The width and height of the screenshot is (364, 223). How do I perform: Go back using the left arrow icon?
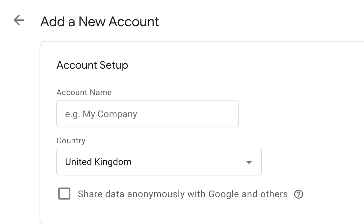click(19, 20)
